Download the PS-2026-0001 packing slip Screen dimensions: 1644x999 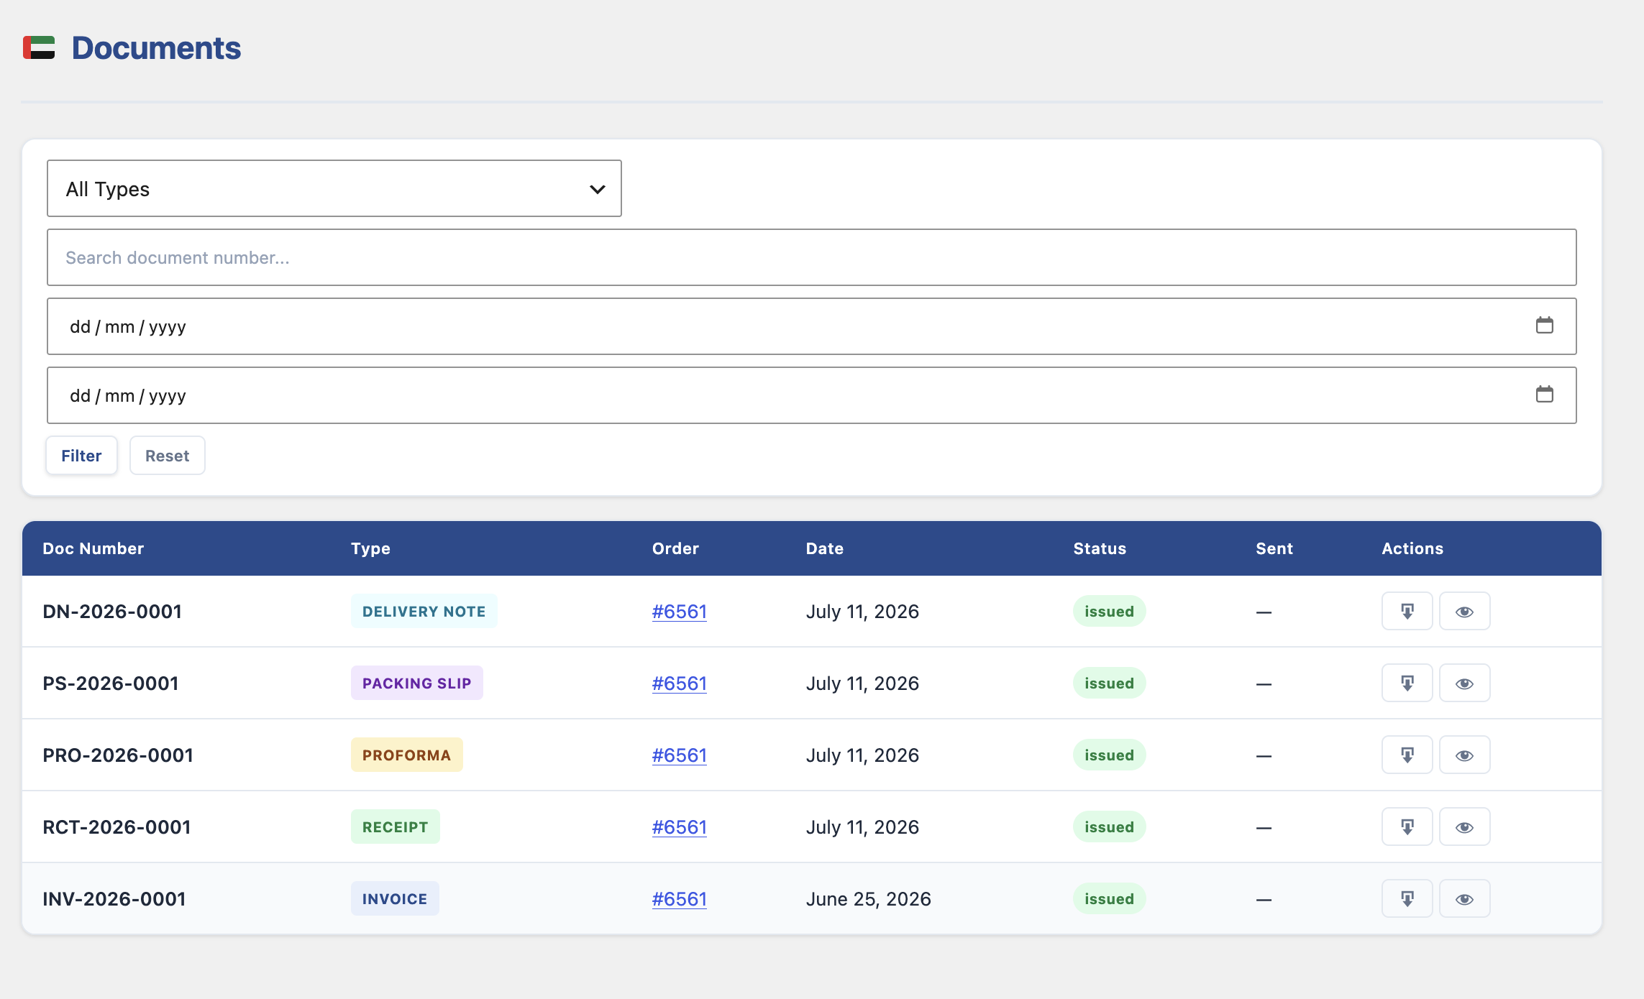tap(1407, 683)
